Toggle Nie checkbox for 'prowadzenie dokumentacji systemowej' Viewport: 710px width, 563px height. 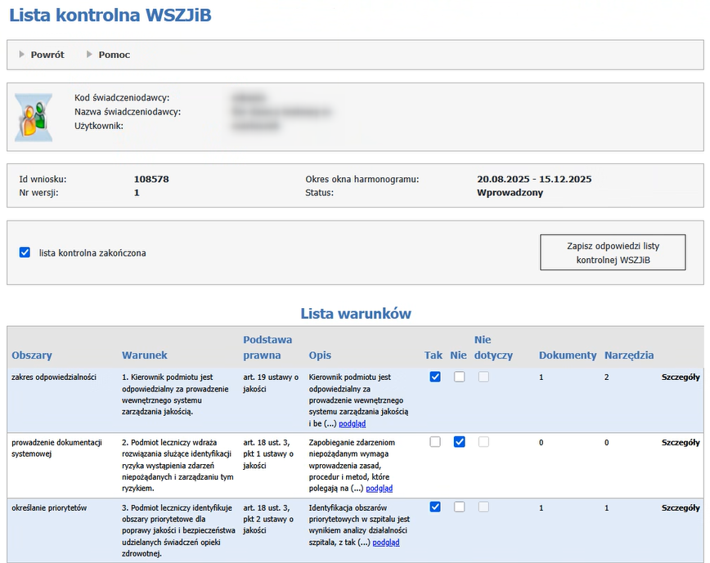(x=460, y=442)
